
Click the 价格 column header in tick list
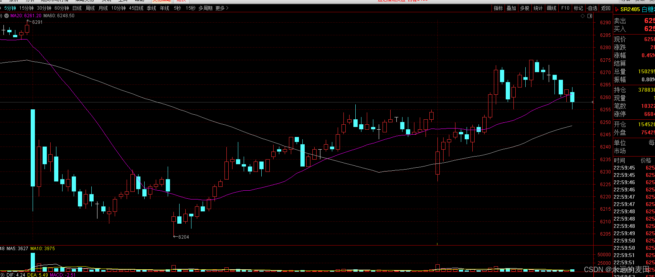[646, 160]
